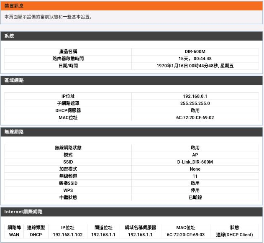
Task: Select gateway address 192.168.1.1 cell
Action: [103, 235]
